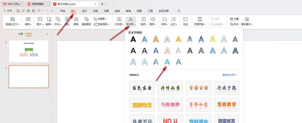Click the search magnifier icon
The image size is (302, 123).
(x=179, y=11)
